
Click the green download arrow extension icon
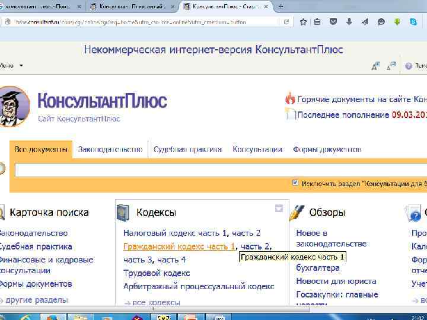click(397, 22)
